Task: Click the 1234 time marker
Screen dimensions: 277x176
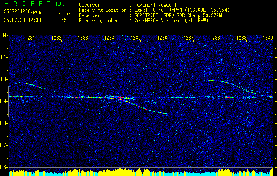Action: pyautogui.click(x=110, y=37)
